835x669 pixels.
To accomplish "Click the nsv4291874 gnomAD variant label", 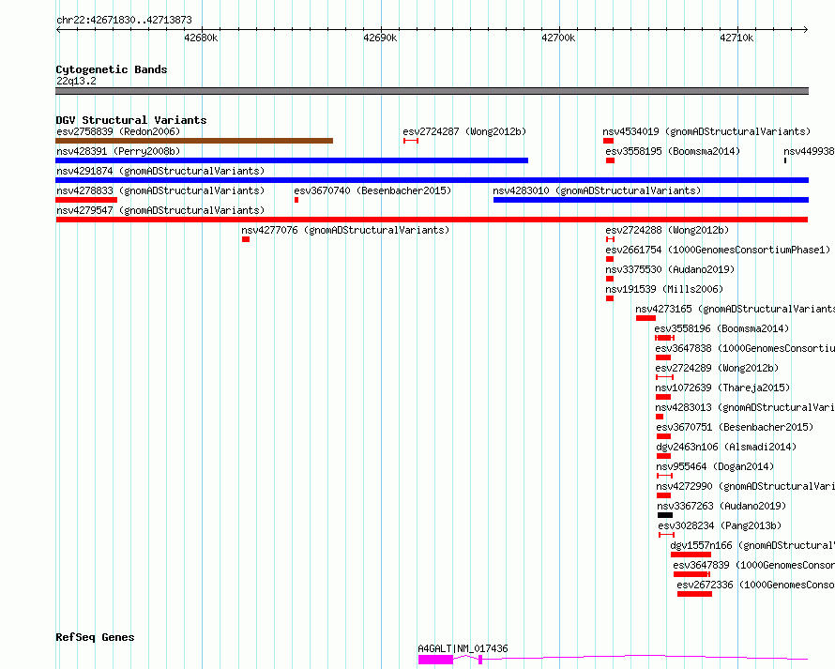I will tap(160, 171).
